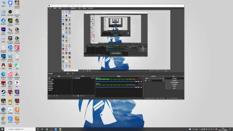Open Task View from the taskbar
Screen dimensions: 233x131
(x=42, y=129)
